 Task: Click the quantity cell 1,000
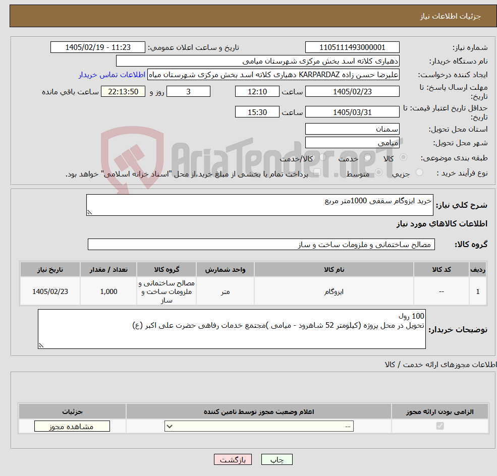click(108, 291)
